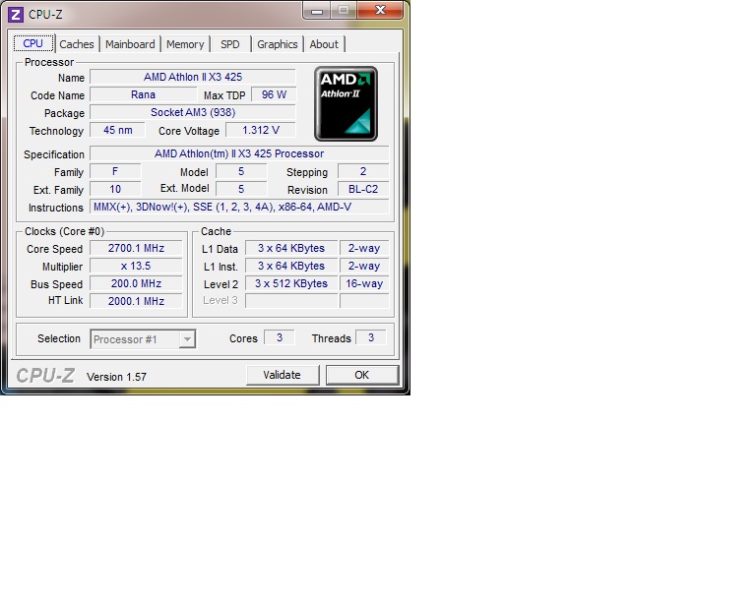The width and height of the screenshot is (756, 604).
Task: Minimize the CPU-Z window
Action: pos(317,10)
